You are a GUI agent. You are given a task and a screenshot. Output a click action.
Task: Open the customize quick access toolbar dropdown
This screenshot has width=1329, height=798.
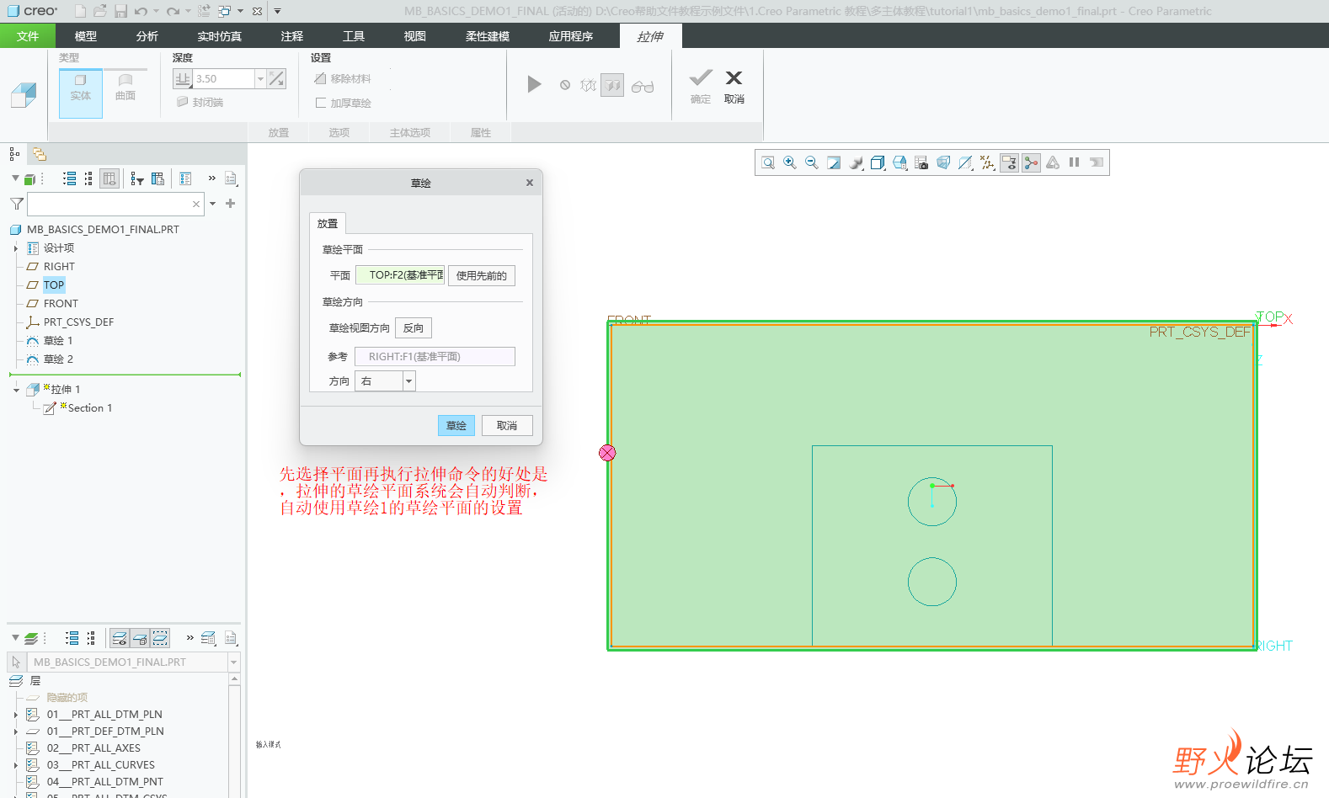coord(277,11)
